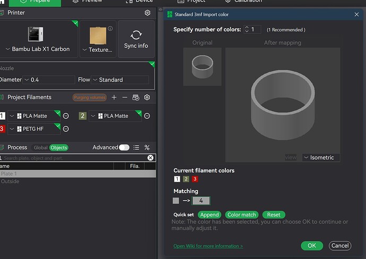Edit filament 1 preset icon
The height and width of the screenshot is (259, 366).
click(66, 116)
